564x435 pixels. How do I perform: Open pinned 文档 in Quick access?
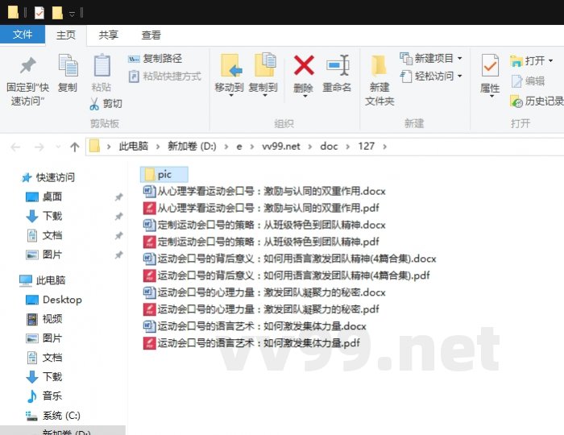[x=44, y=235]
